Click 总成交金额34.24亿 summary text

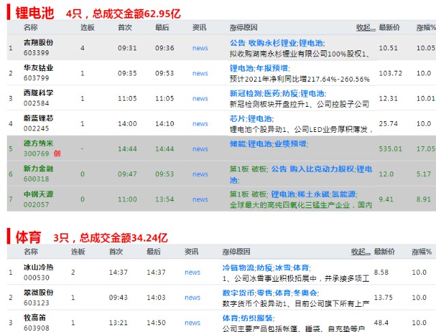coord(124,238)
